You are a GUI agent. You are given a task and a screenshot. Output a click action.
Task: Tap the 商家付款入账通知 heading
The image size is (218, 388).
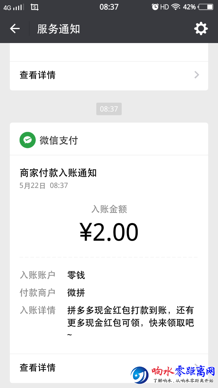58,173
